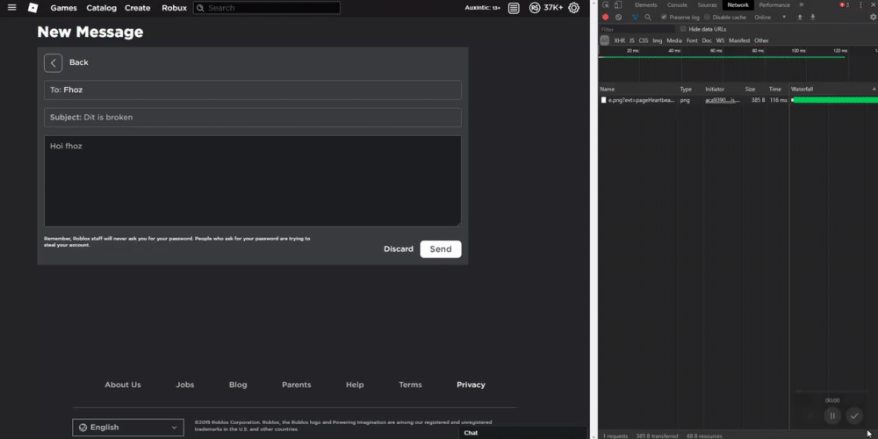878x439 pixels.
Task: Filter network requests by Manifest
Action: click(x=739, y=41)
